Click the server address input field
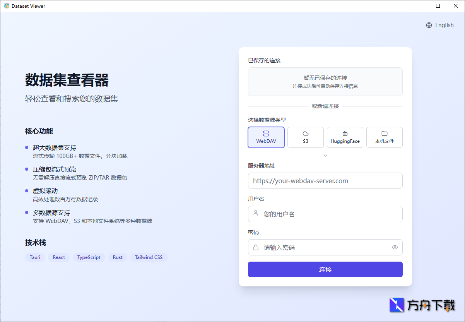The width and height of the screenshot is (465, 322). coord(325,180)
